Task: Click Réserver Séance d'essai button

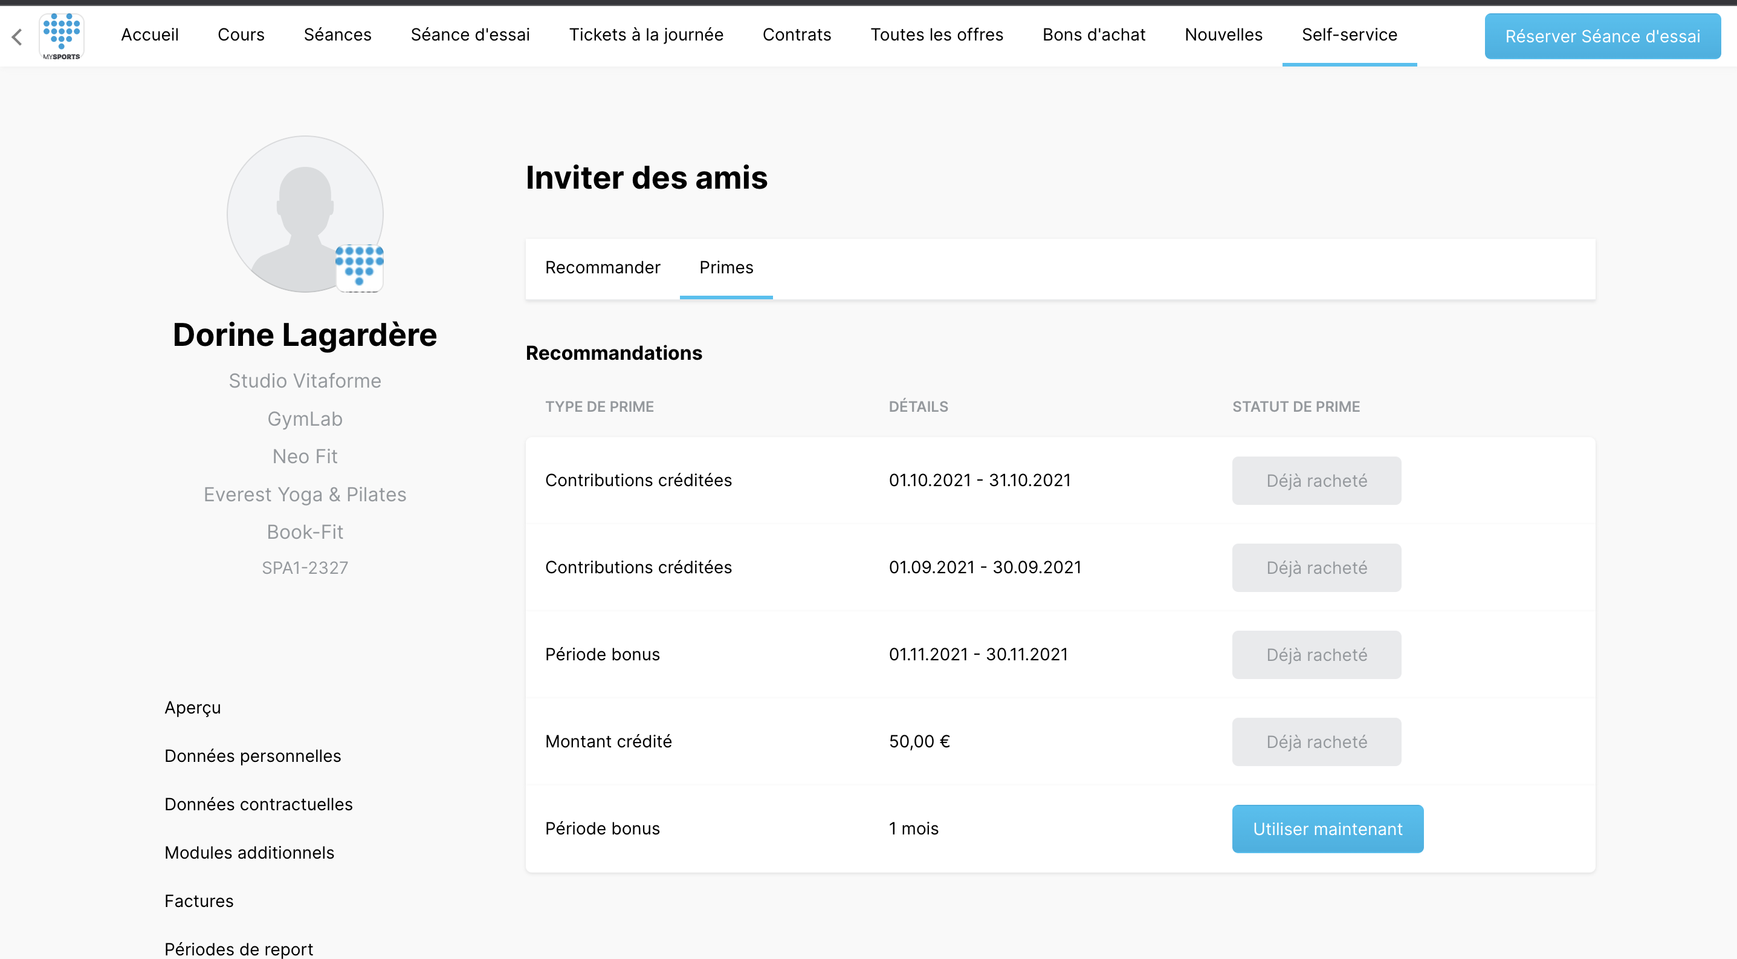Action: click(1602, 36)
